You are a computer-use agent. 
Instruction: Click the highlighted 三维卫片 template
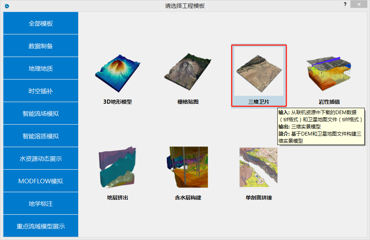(x=259, y=72)
